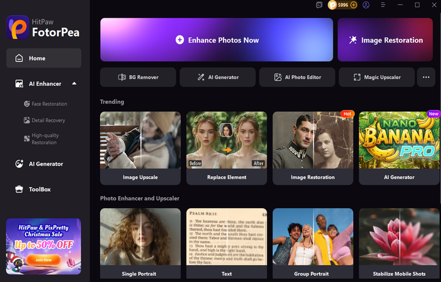Select High-quality Restoration in the sidebar
441x282 pixels.
tap(41, 138)
